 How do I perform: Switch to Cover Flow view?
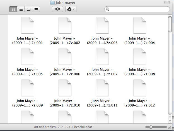pyautogui.click(x=36, y=9)
